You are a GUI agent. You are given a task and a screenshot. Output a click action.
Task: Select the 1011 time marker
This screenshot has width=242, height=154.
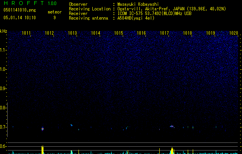[26, 33]
